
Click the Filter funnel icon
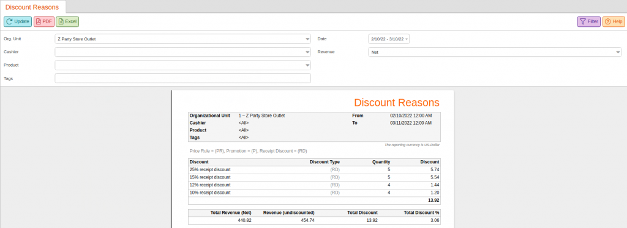583,21
